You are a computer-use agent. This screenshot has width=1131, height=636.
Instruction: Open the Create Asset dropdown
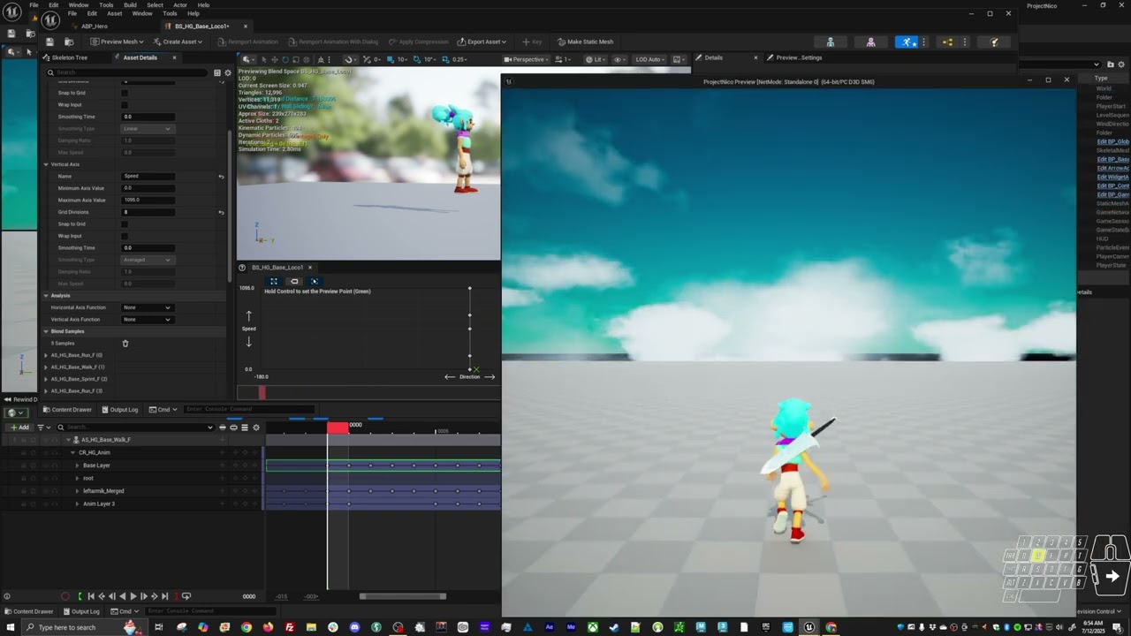click(180, 42)
